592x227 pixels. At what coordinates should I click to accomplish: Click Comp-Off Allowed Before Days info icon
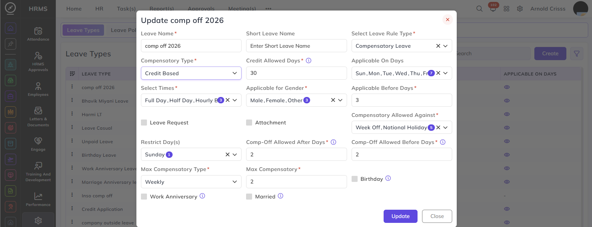tap(443, 142)
